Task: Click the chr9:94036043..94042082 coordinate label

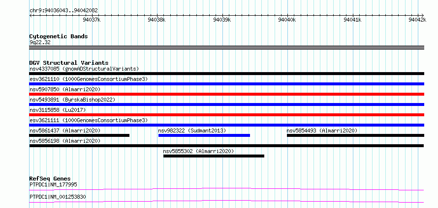Action: tap(63, 11)
